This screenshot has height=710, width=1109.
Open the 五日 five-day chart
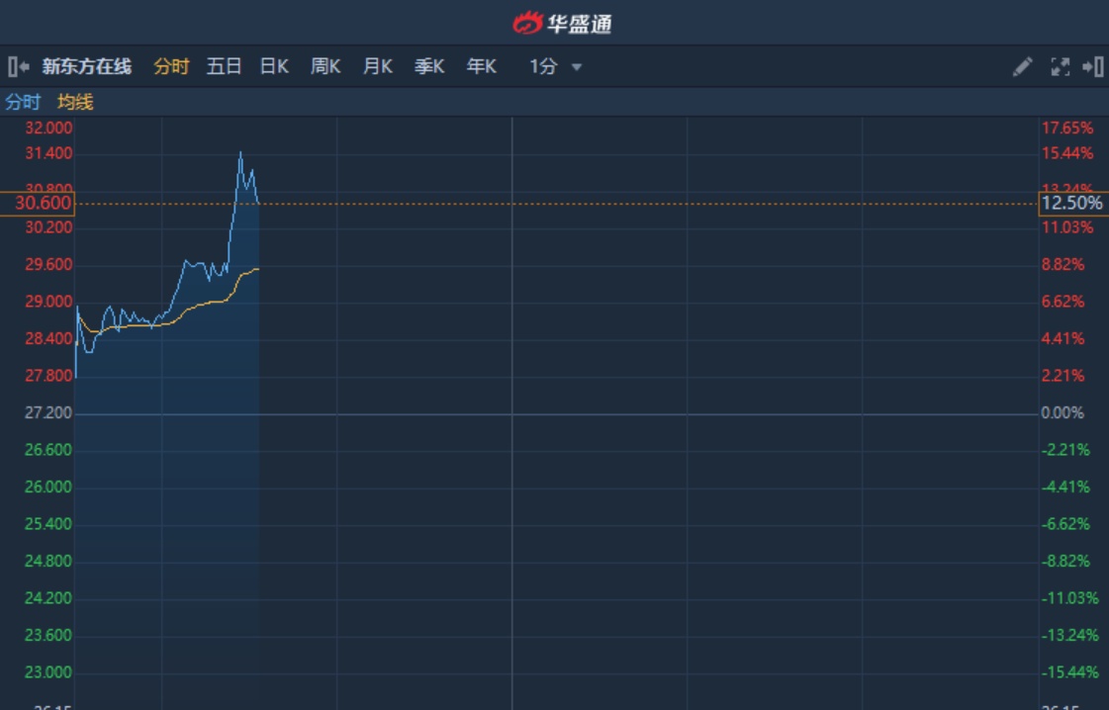pyautogui.click(x=224, y=67)
